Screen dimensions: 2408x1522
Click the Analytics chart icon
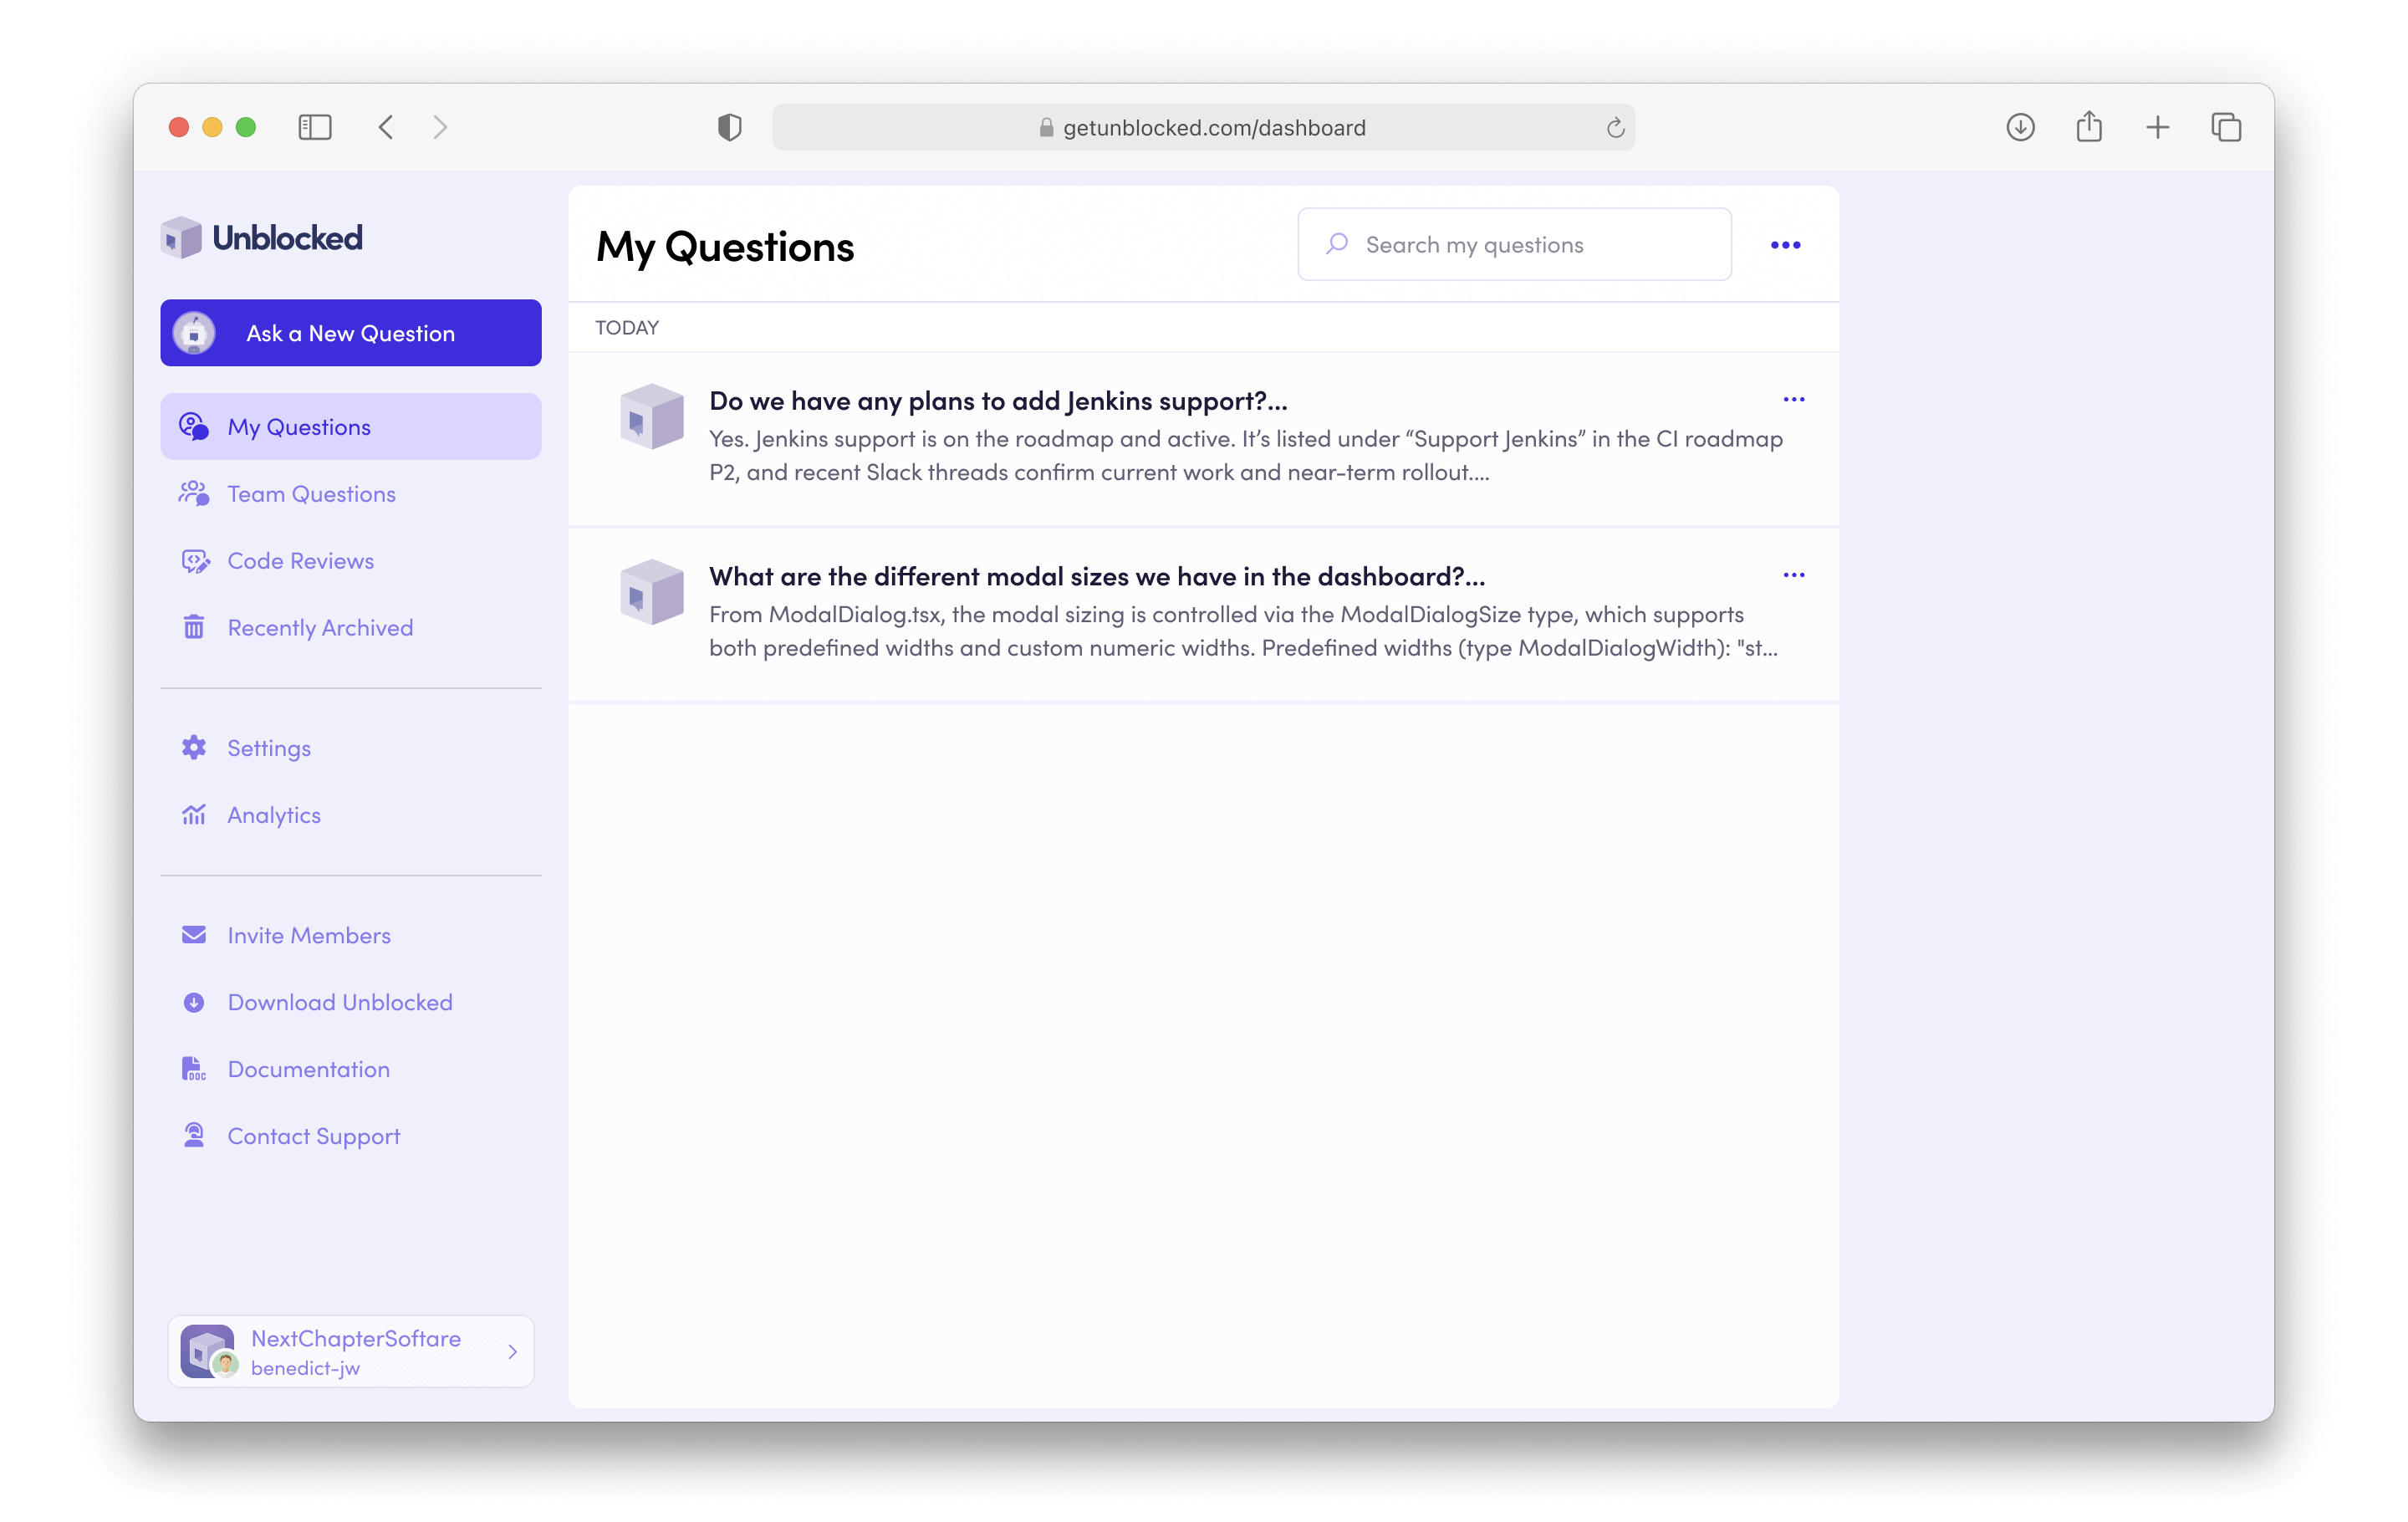click(194, 815)
